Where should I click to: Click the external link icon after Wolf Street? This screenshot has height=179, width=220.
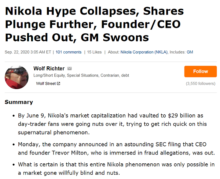click(x=59, y=84)
